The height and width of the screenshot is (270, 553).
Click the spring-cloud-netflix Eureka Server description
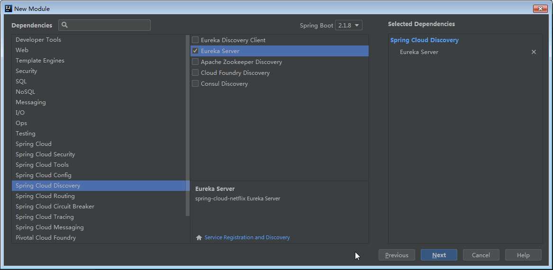tap(238, 199)
